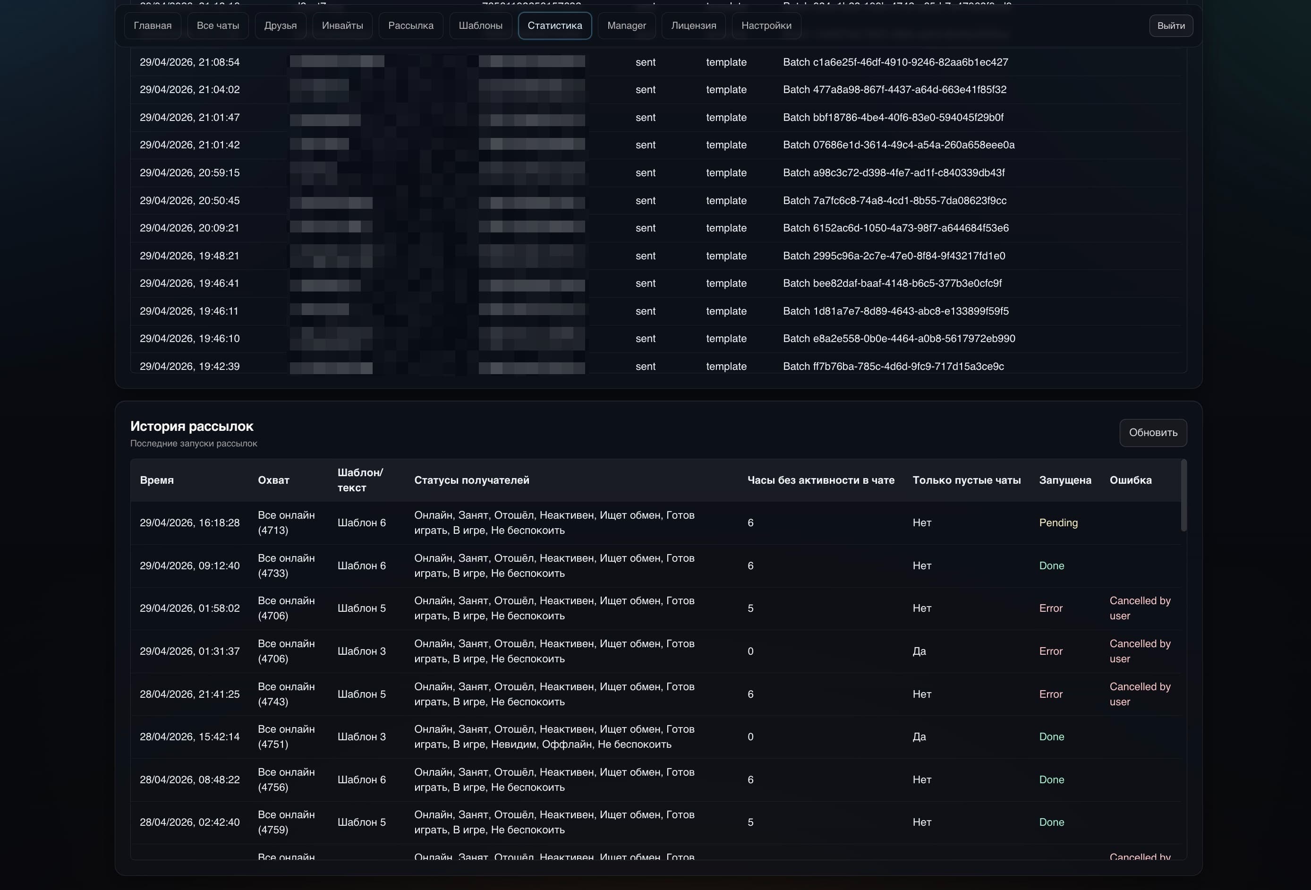1311x890 pixels.
Task: Open the Главная tab
Action: [x=153, y=26]
